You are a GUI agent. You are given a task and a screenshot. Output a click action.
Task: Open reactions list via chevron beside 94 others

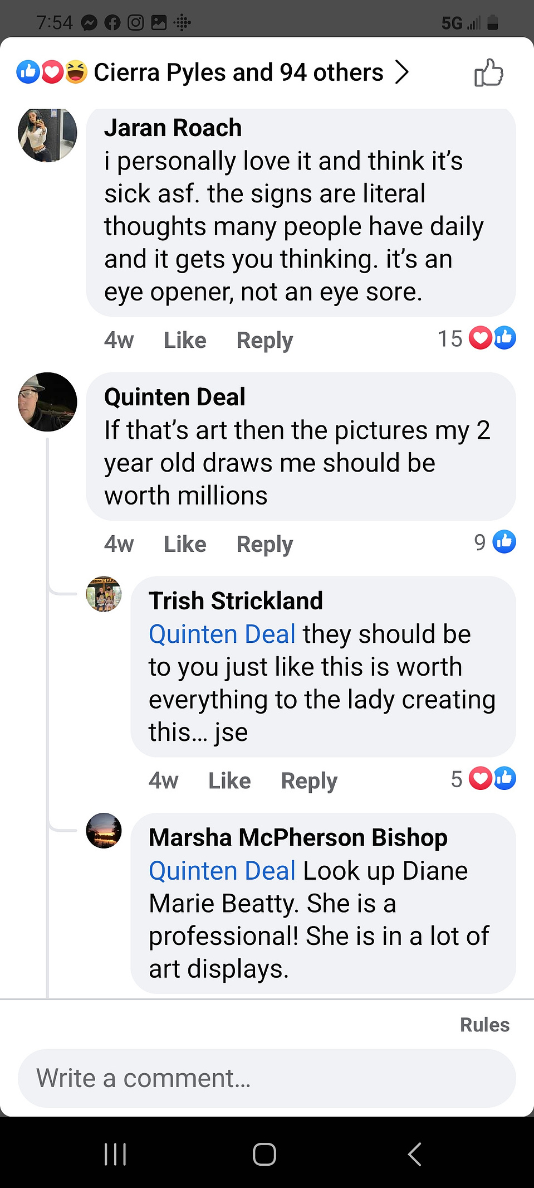click(401, 72)
